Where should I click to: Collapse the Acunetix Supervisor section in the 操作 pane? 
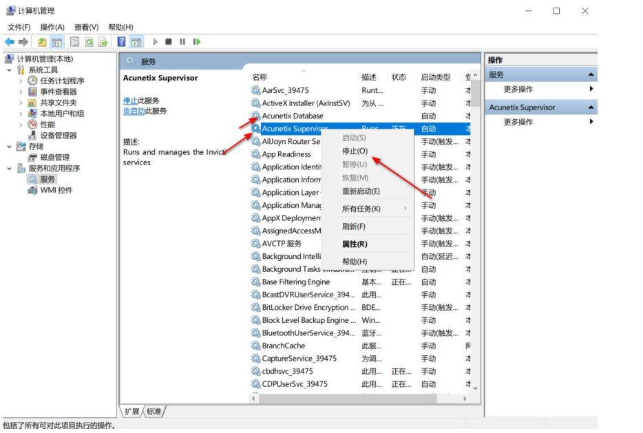coord(591,107)
